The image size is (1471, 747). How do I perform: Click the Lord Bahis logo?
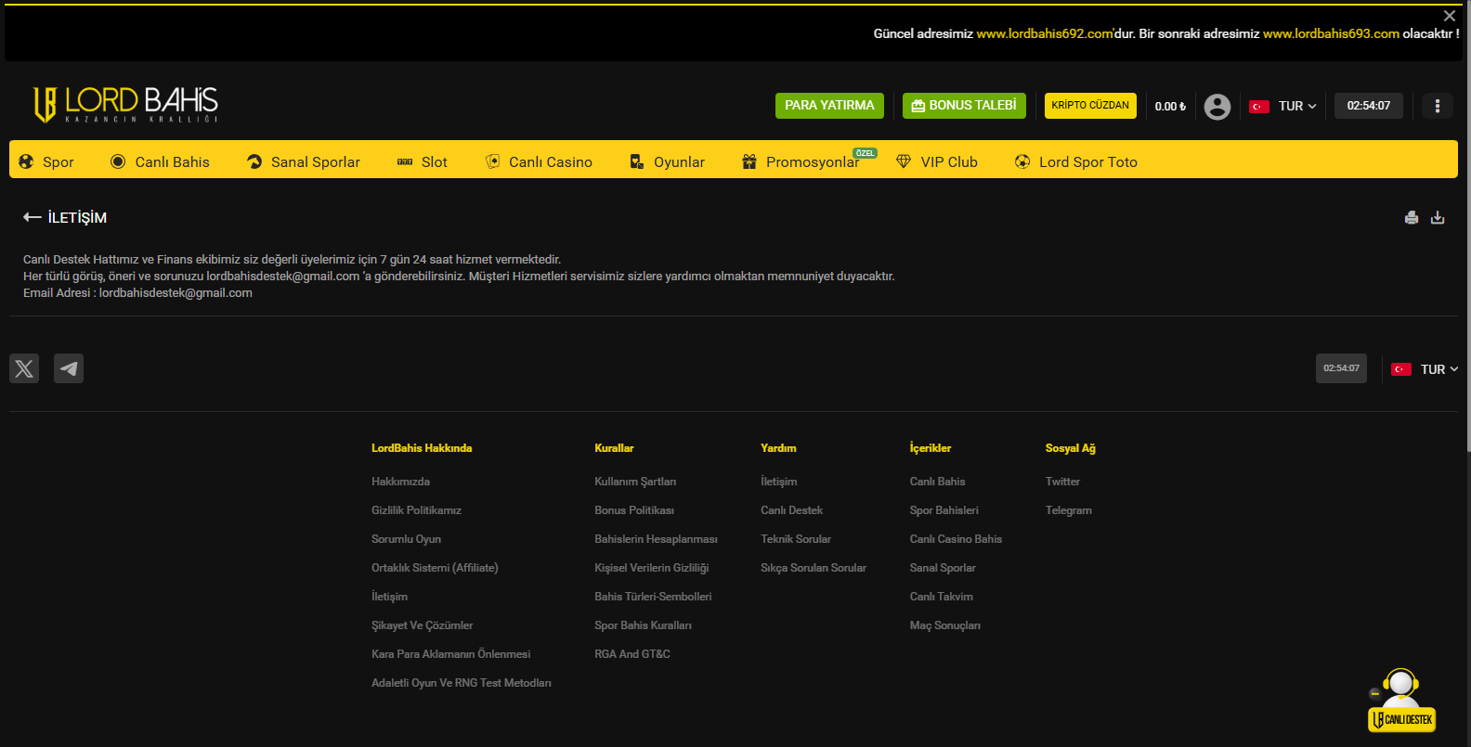125,105
